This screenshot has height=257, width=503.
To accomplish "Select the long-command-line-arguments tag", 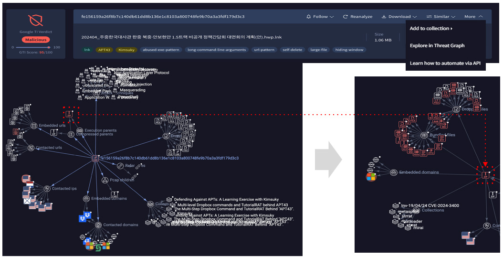I will [217, 50].
